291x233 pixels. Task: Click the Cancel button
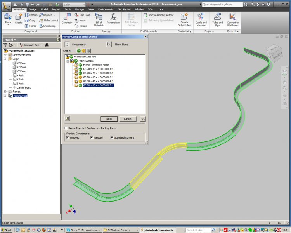128,119
